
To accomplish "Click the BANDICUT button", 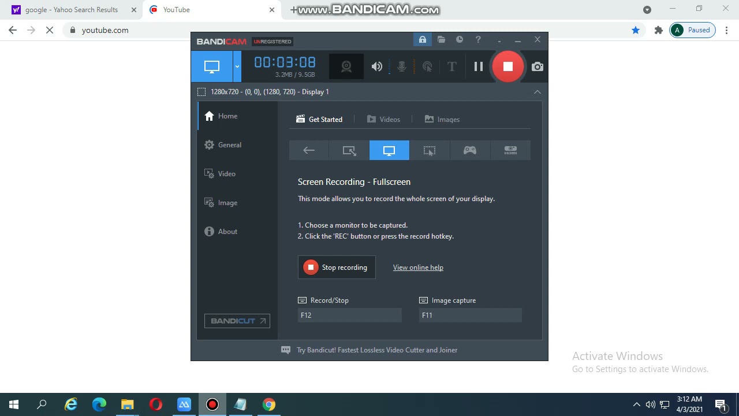I will pyautogui.click(x=237, y=321).
